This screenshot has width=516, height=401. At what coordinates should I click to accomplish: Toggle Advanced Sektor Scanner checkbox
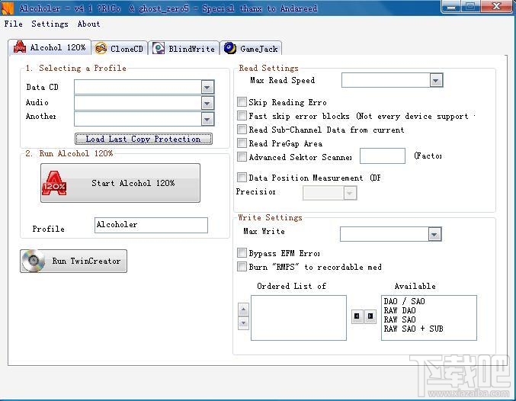(242, 157)
